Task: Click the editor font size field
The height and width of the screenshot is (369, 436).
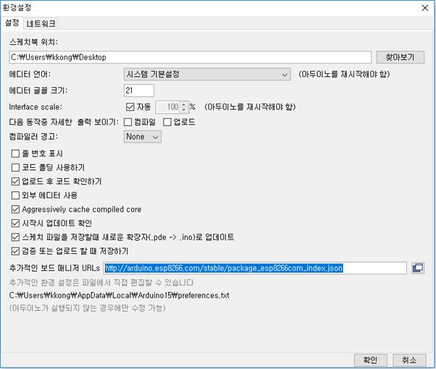Action: point(139,90)
